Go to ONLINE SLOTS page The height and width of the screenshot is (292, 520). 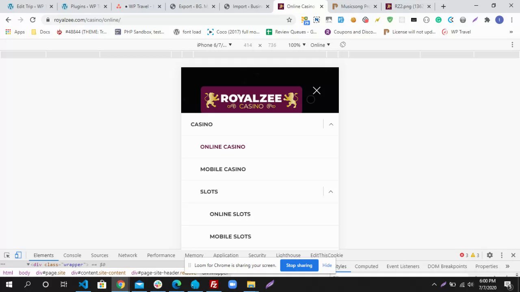230,214
